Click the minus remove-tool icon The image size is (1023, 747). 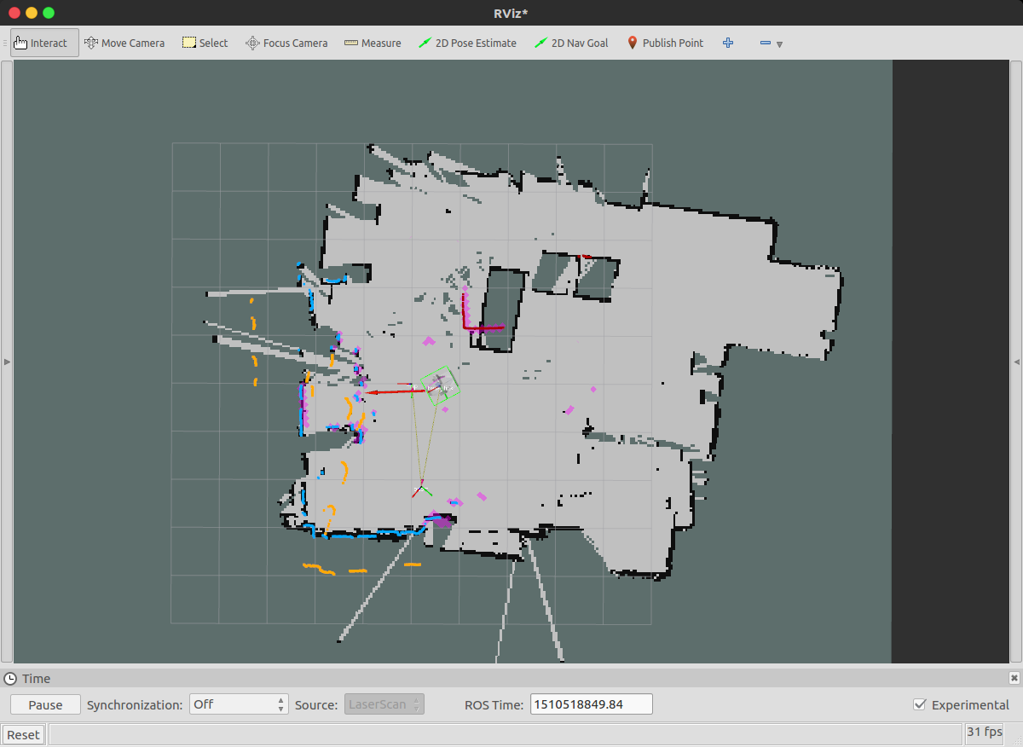765,43
